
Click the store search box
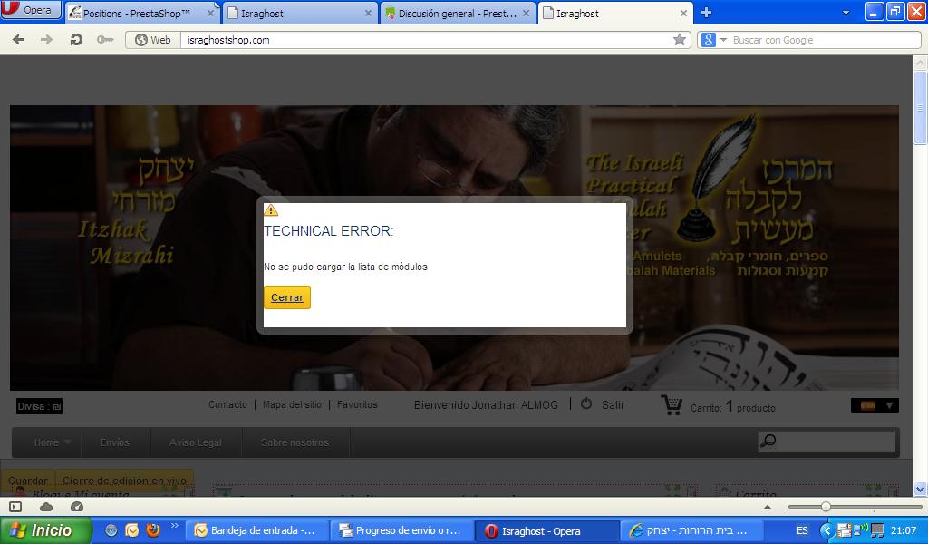click(826, 442)
